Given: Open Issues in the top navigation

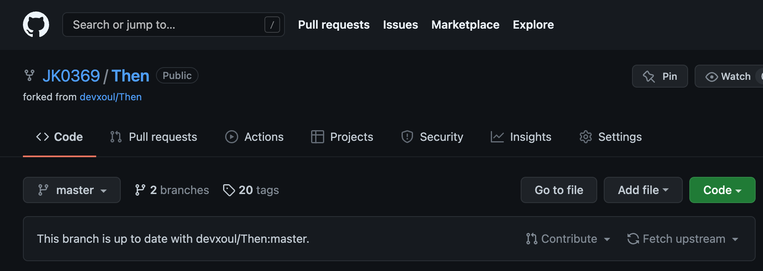Looking at the screenshot, I should click(400, 25).
